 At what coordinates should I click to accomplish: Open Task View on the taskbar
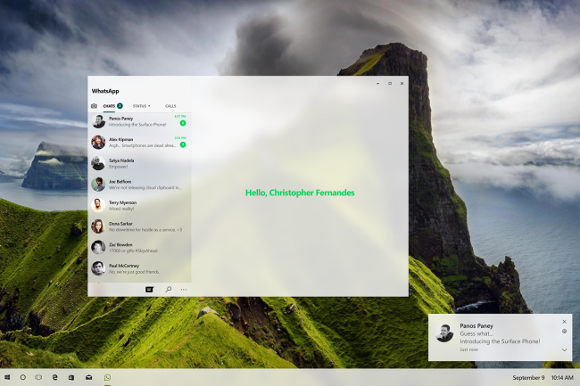click(x=38, y=377)
